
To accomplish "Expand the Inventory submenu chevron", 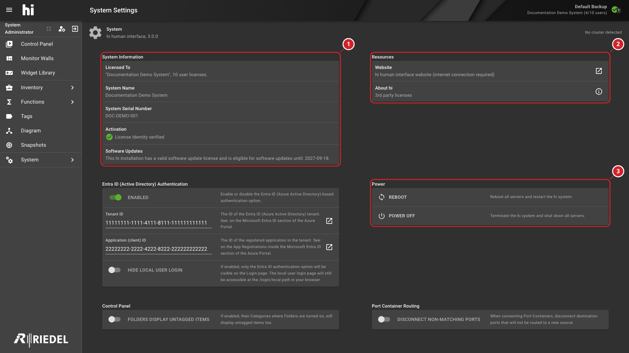I will point(72,88).
